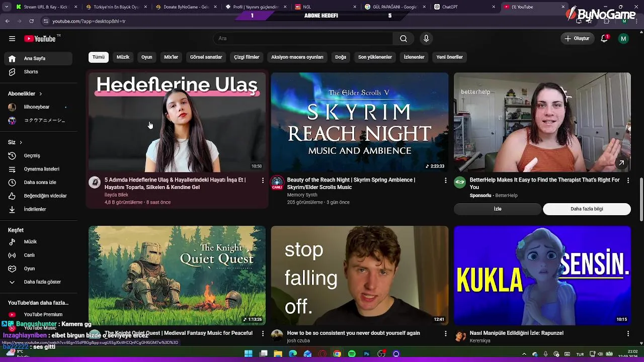
Task: Open Daha sonra izle list
Action: click(38, 183)
